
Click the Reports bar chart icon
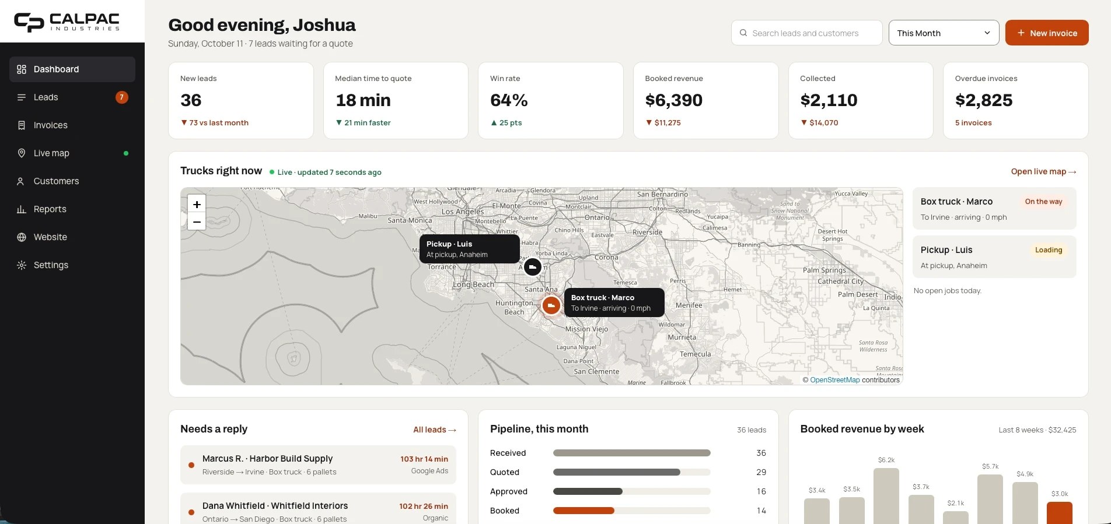[x=22, y=209]
